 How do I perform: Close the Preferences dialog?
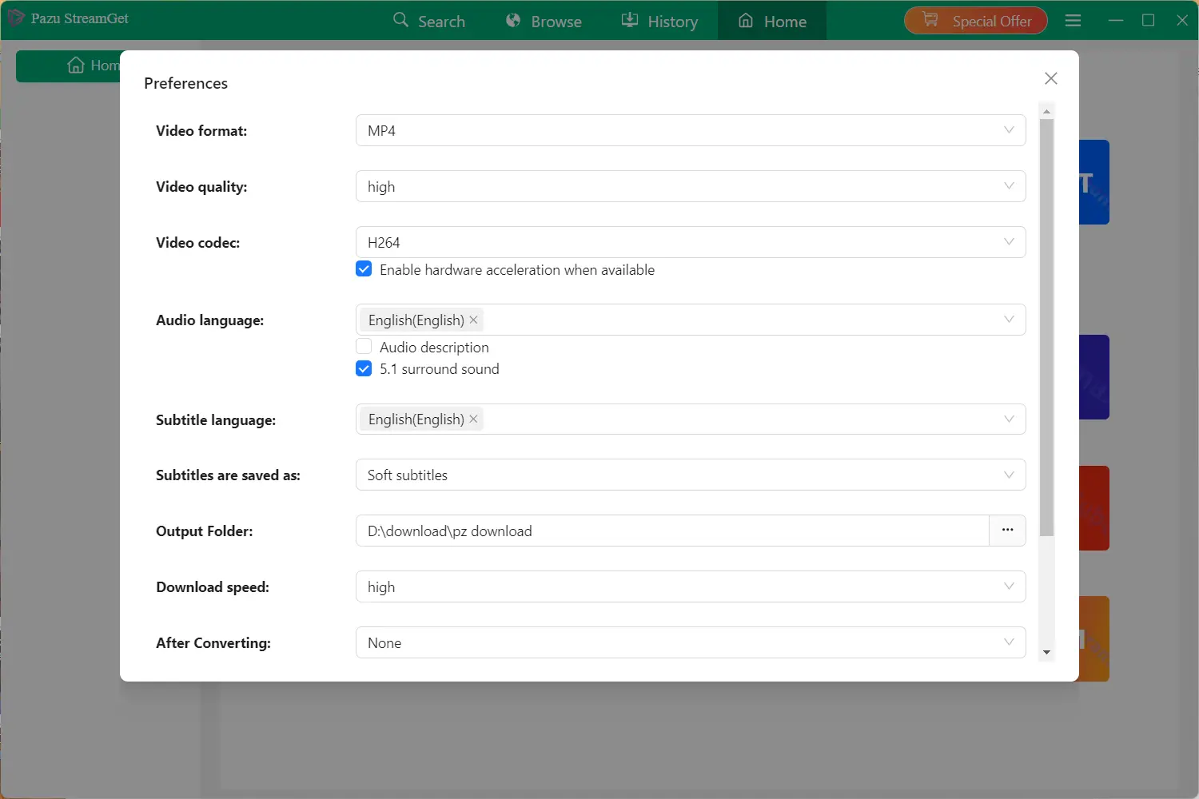click(1051, 78)
